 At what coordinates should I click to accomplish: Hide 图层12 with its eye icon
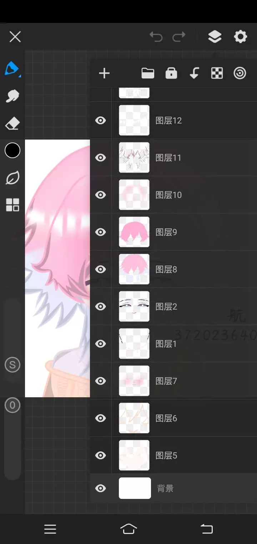click(x=101, y=120)
